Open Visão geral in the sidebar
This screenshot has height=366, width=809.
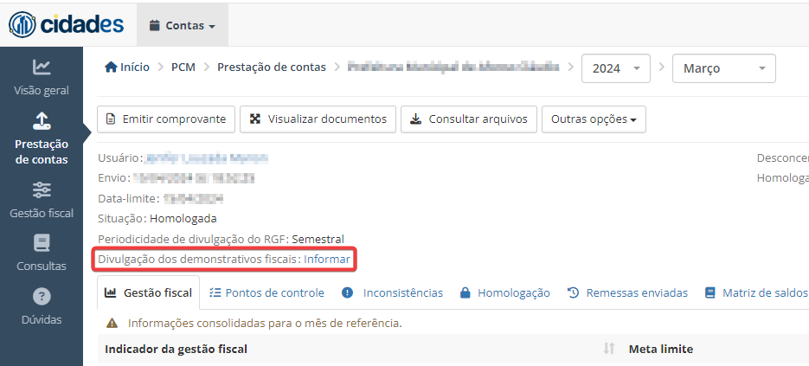pyautogui.click(x=42, y=78)
